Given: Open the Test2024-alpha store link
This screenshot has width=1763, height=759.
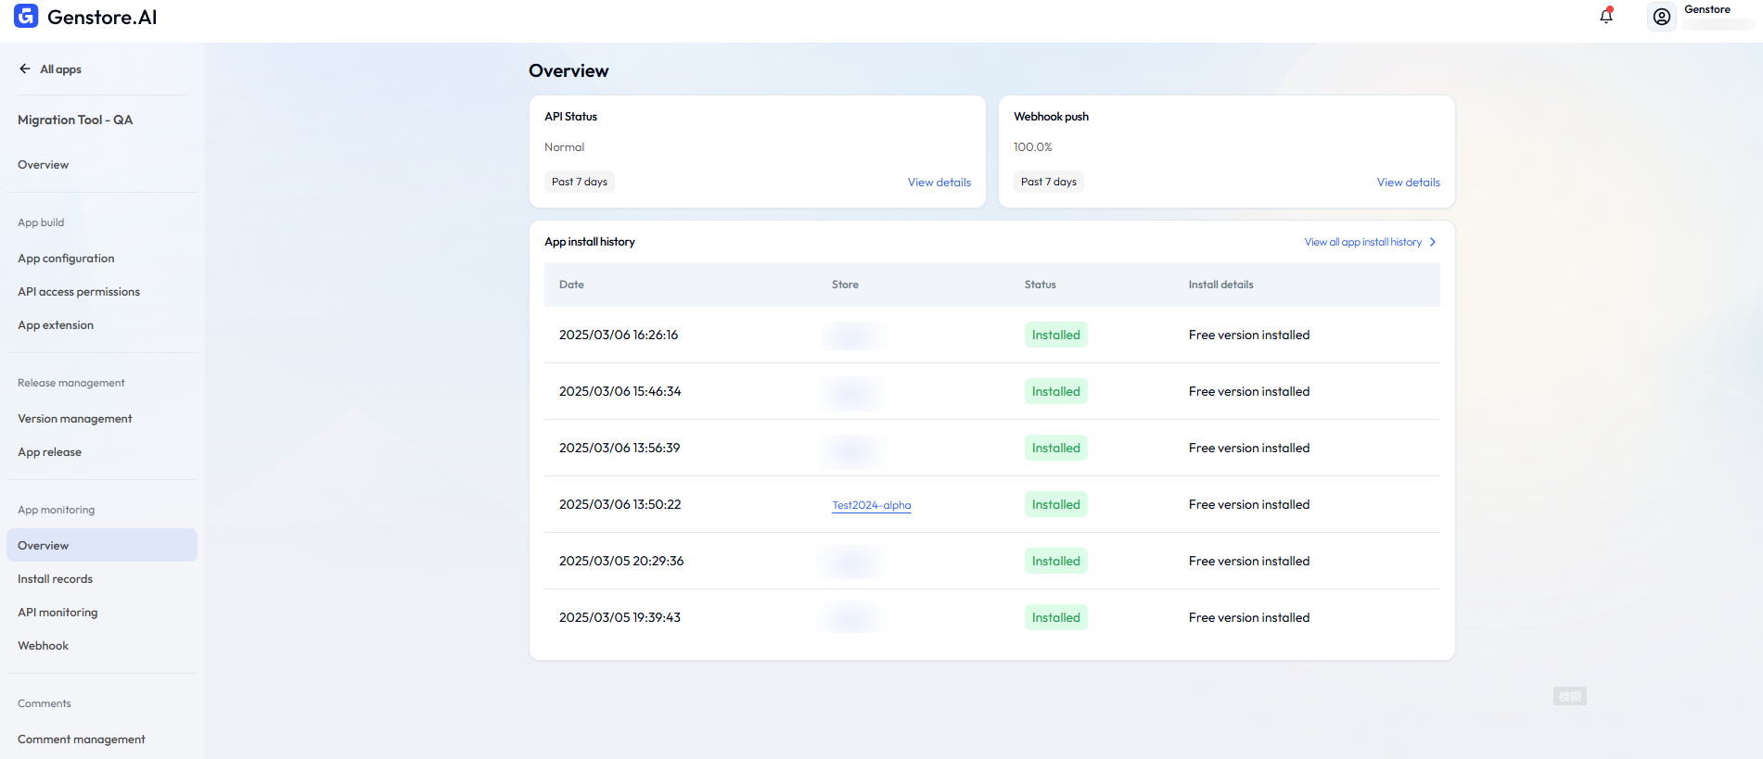Looking at the screenshot, I should (872, 505).
